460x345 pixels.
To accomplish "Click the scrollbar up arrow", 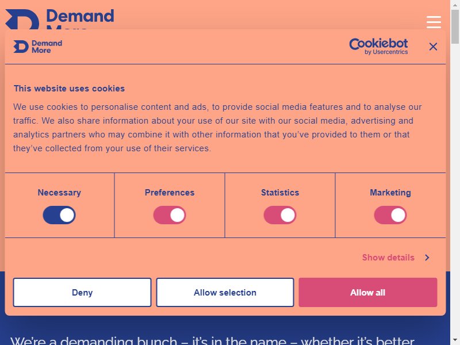I will (455, 5).
